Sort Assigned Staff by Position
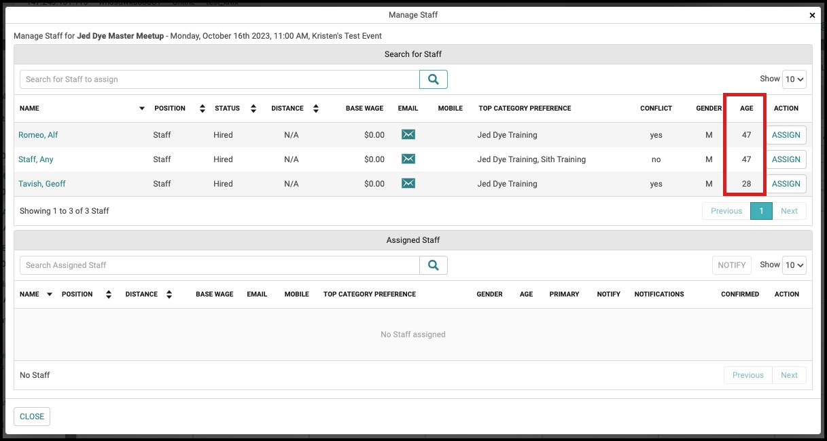 pyautogui.click(x=109, y=294)
